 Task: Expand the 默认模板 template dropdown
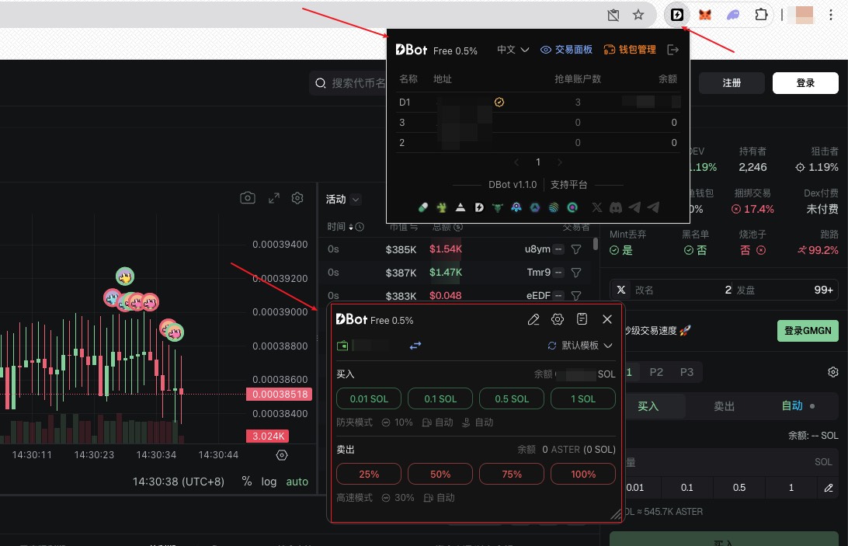(x=580, y=346)
